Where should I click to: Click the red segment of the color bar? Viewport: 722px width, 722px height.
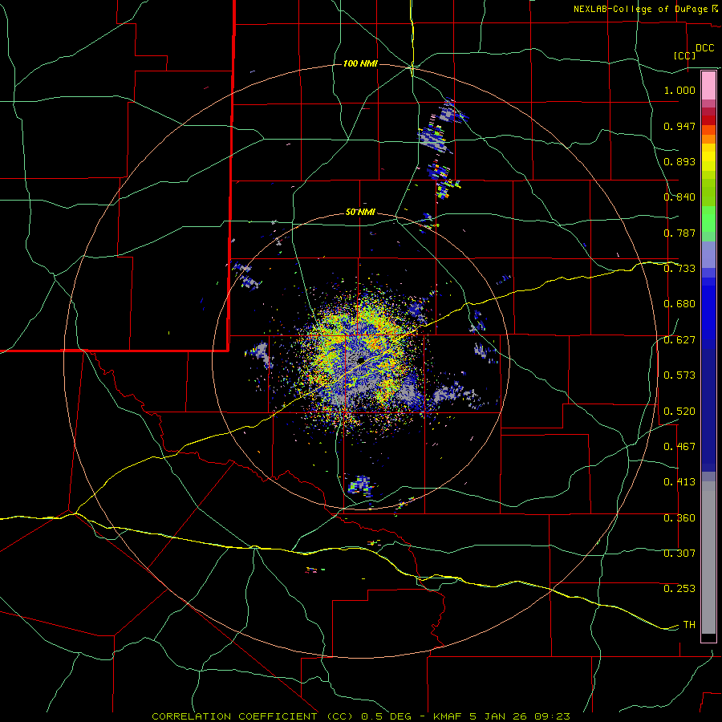point(708,120)
